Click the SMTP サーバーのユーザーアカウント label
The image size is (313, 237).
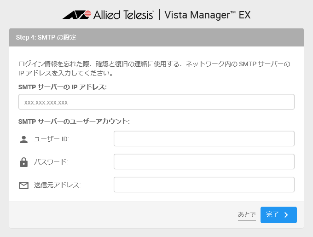[x=74, y=121]
